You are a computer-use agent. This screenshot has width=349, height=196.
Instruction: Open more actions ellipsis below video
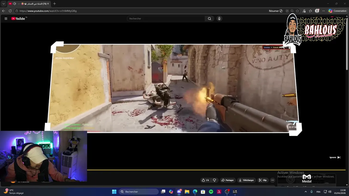[272, 180]
